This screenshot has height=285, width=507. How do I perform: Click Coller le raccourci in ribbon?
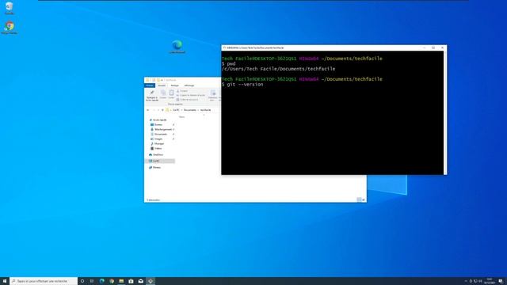pyautogui.click(x=188, y=100)
